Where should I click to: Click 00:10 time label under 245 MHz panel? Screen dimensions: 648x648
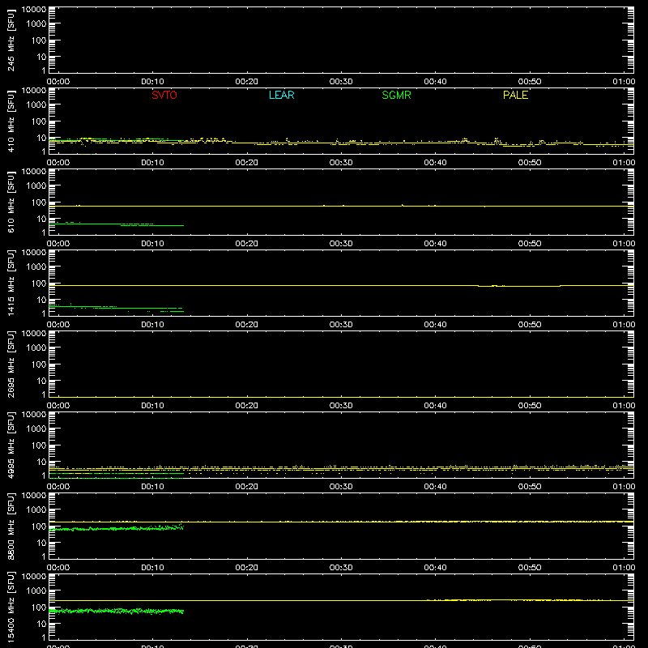pos(152,82)
